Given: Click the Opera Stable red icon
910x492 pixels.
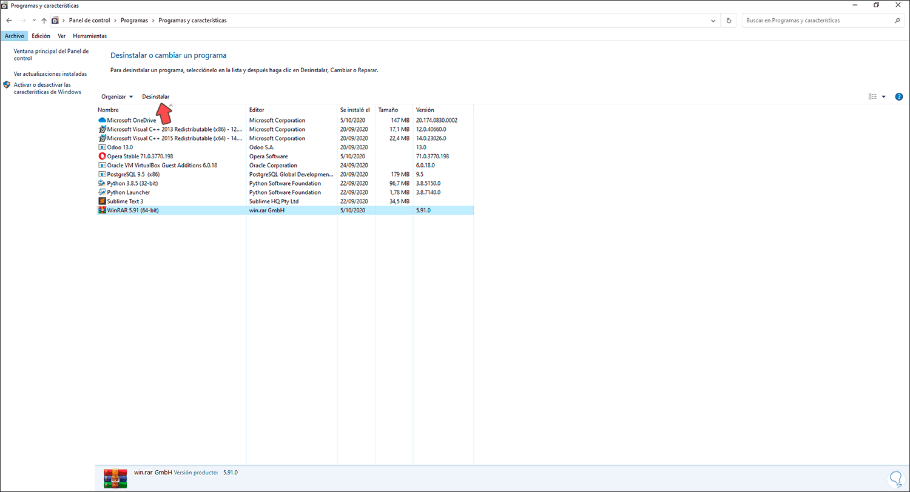Looking at the screenshot, I should click(x=102, y=156).
